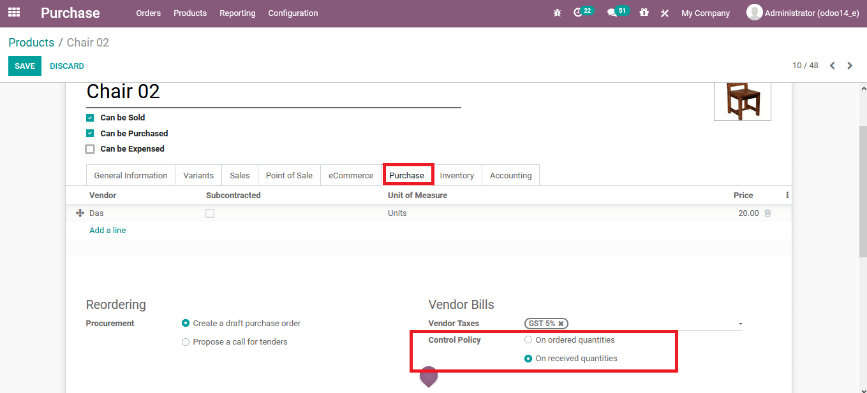Select Create a draft purchase order
Screen dimensions: 867x393
point(186,324)
